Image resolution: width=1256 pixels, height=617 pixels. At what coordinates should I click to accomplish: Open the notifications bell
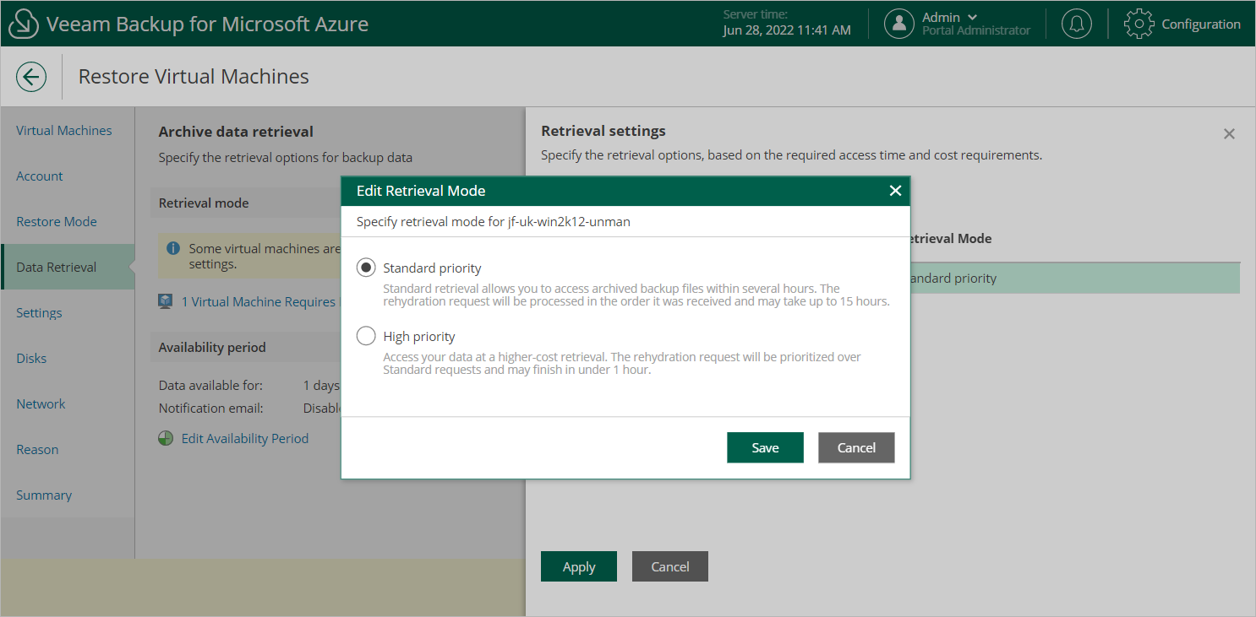[x=1076, y=24]
